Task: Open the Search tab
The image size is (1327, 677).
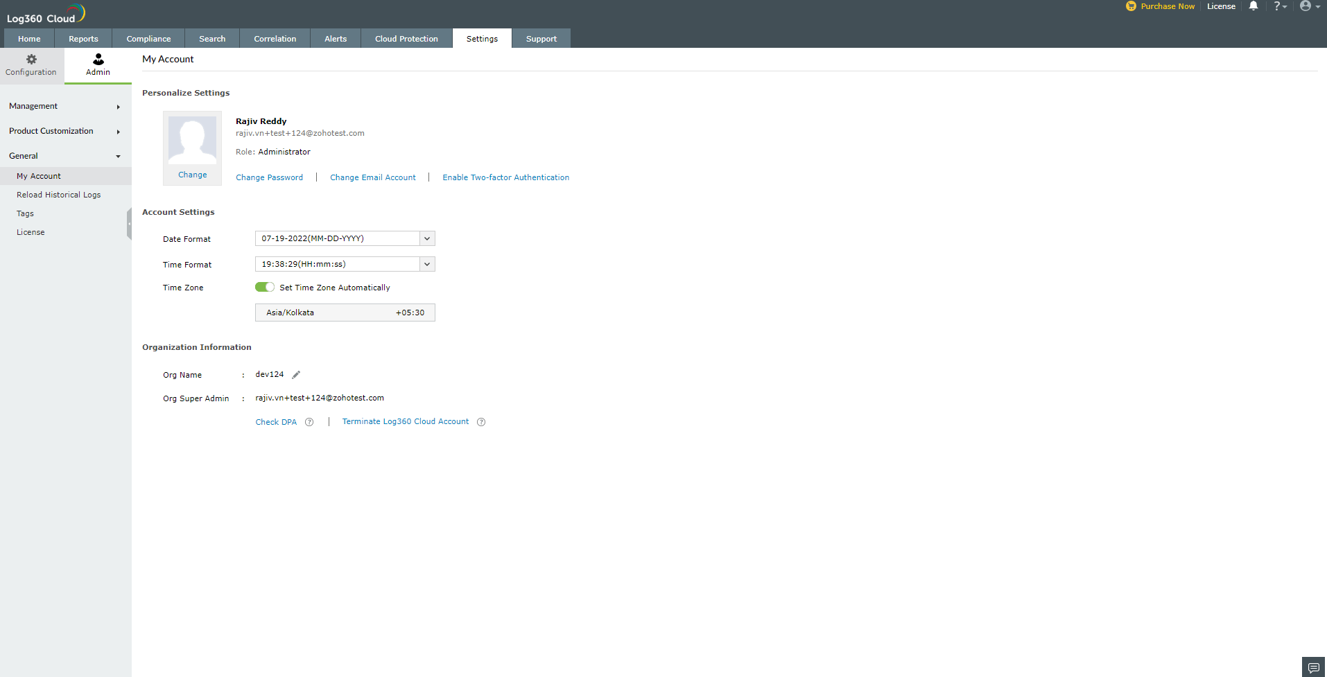Action: tap(212, 39)
